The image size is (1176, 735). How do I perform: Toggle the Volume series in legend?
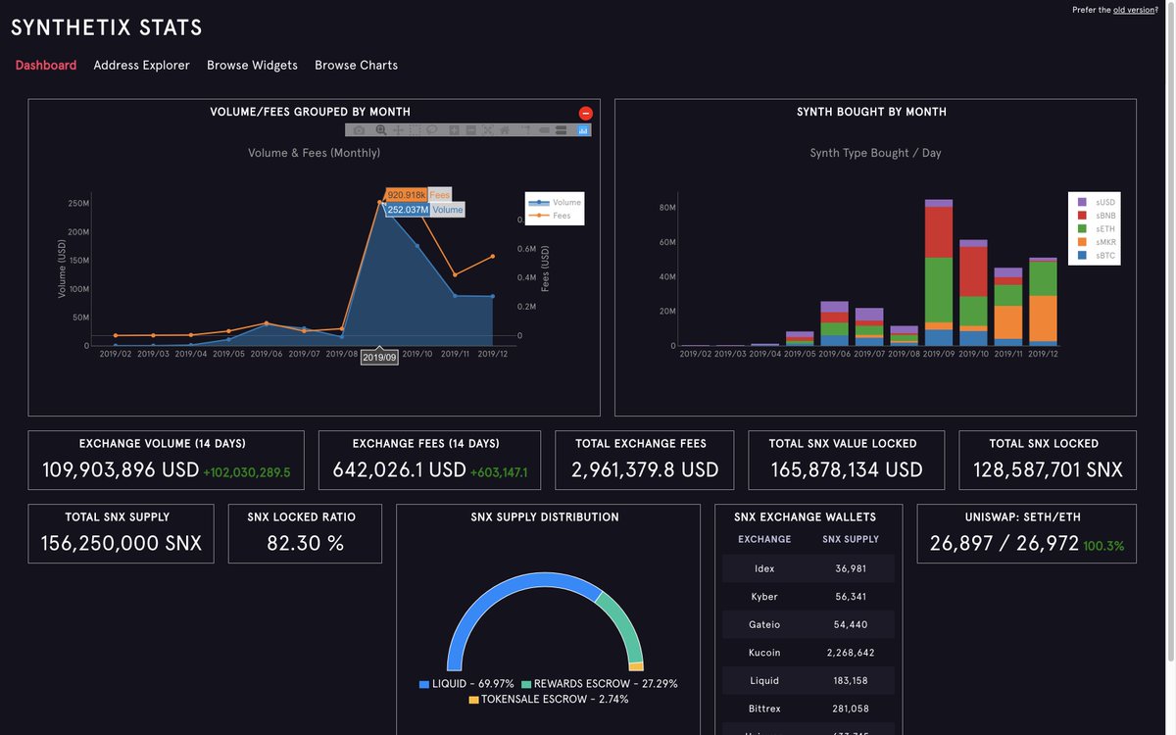point(555,202)
